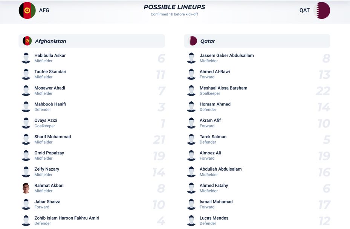The image size is (350, 229).
Task: Click Jassem Gaber Abdulsallam's name
Action: [226, 55]
